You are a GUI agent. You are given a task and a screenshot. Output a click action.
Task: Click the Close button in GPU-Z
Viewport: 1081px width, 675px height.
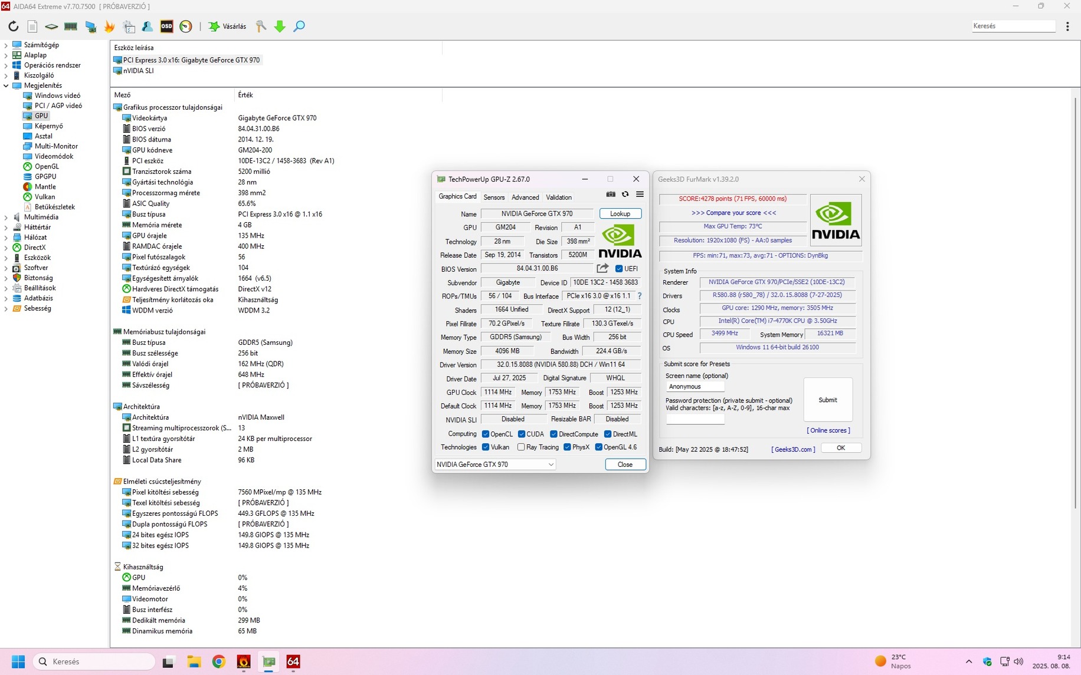click(625, 465)
